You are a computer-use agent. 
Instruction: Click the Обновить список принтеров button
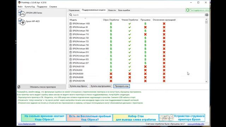(41, 87)
